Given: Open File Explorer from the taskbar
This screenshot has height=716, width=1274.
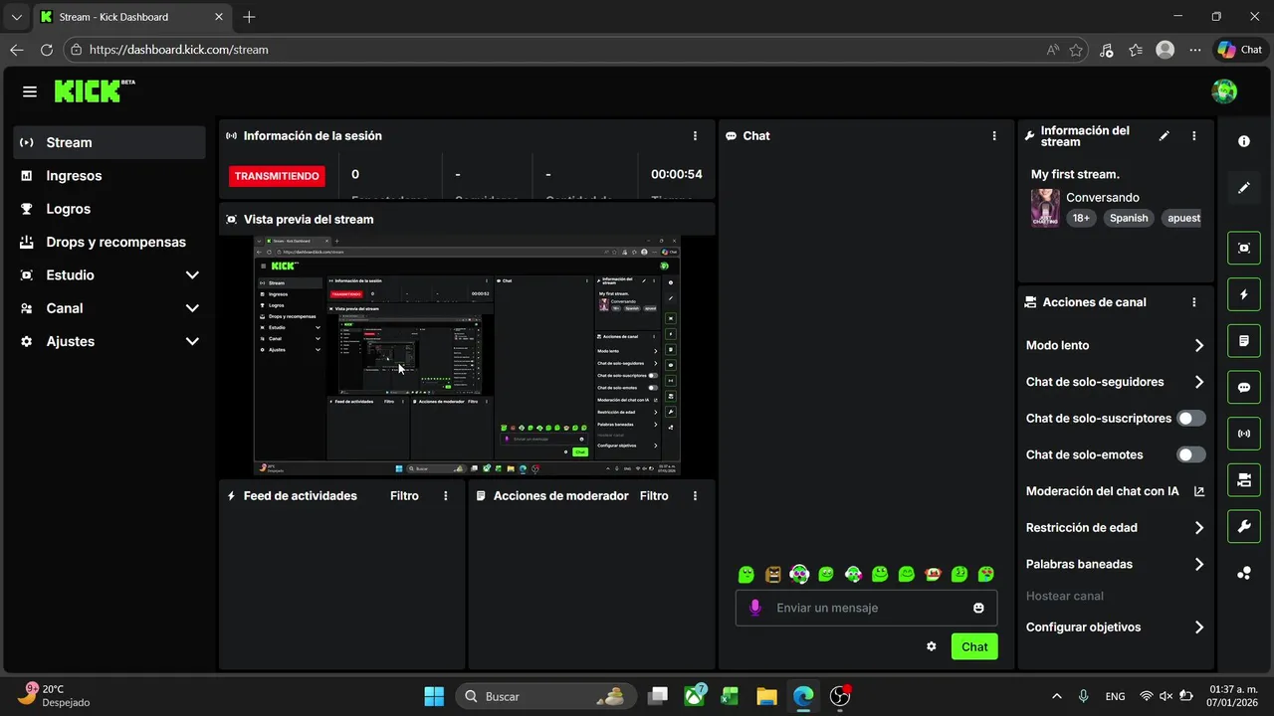Looking at the screenshot, I should pos(766,696).
